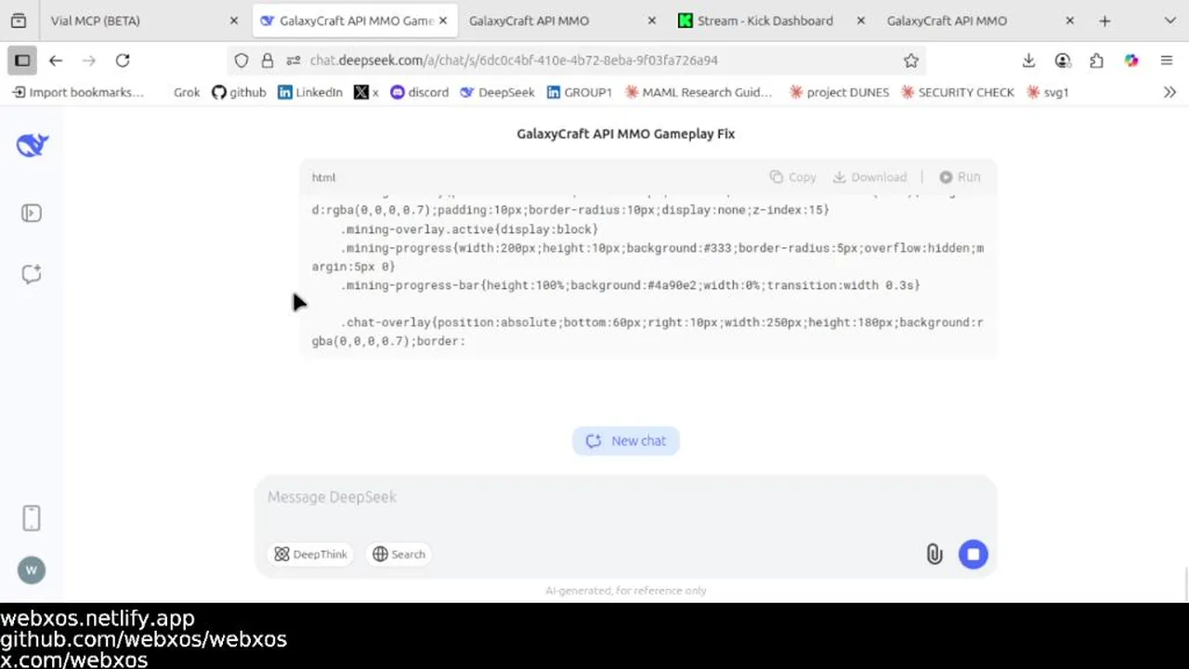Click the New chat button

point(626,440)
